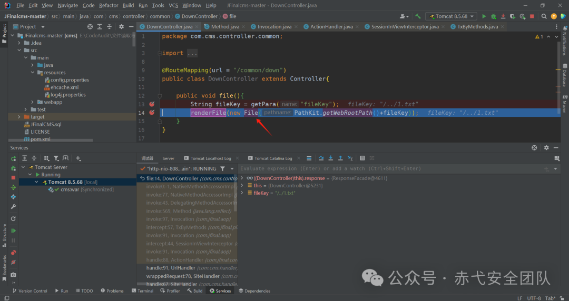
Task: Switch to Tomcat Localhost Log tab
Action: tap(210, 158)
